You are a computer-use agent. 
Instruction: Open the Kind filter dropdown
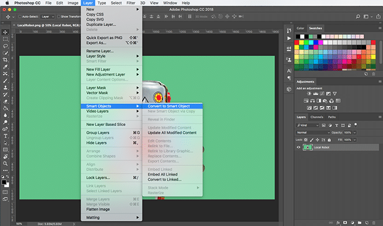point(307,125)
